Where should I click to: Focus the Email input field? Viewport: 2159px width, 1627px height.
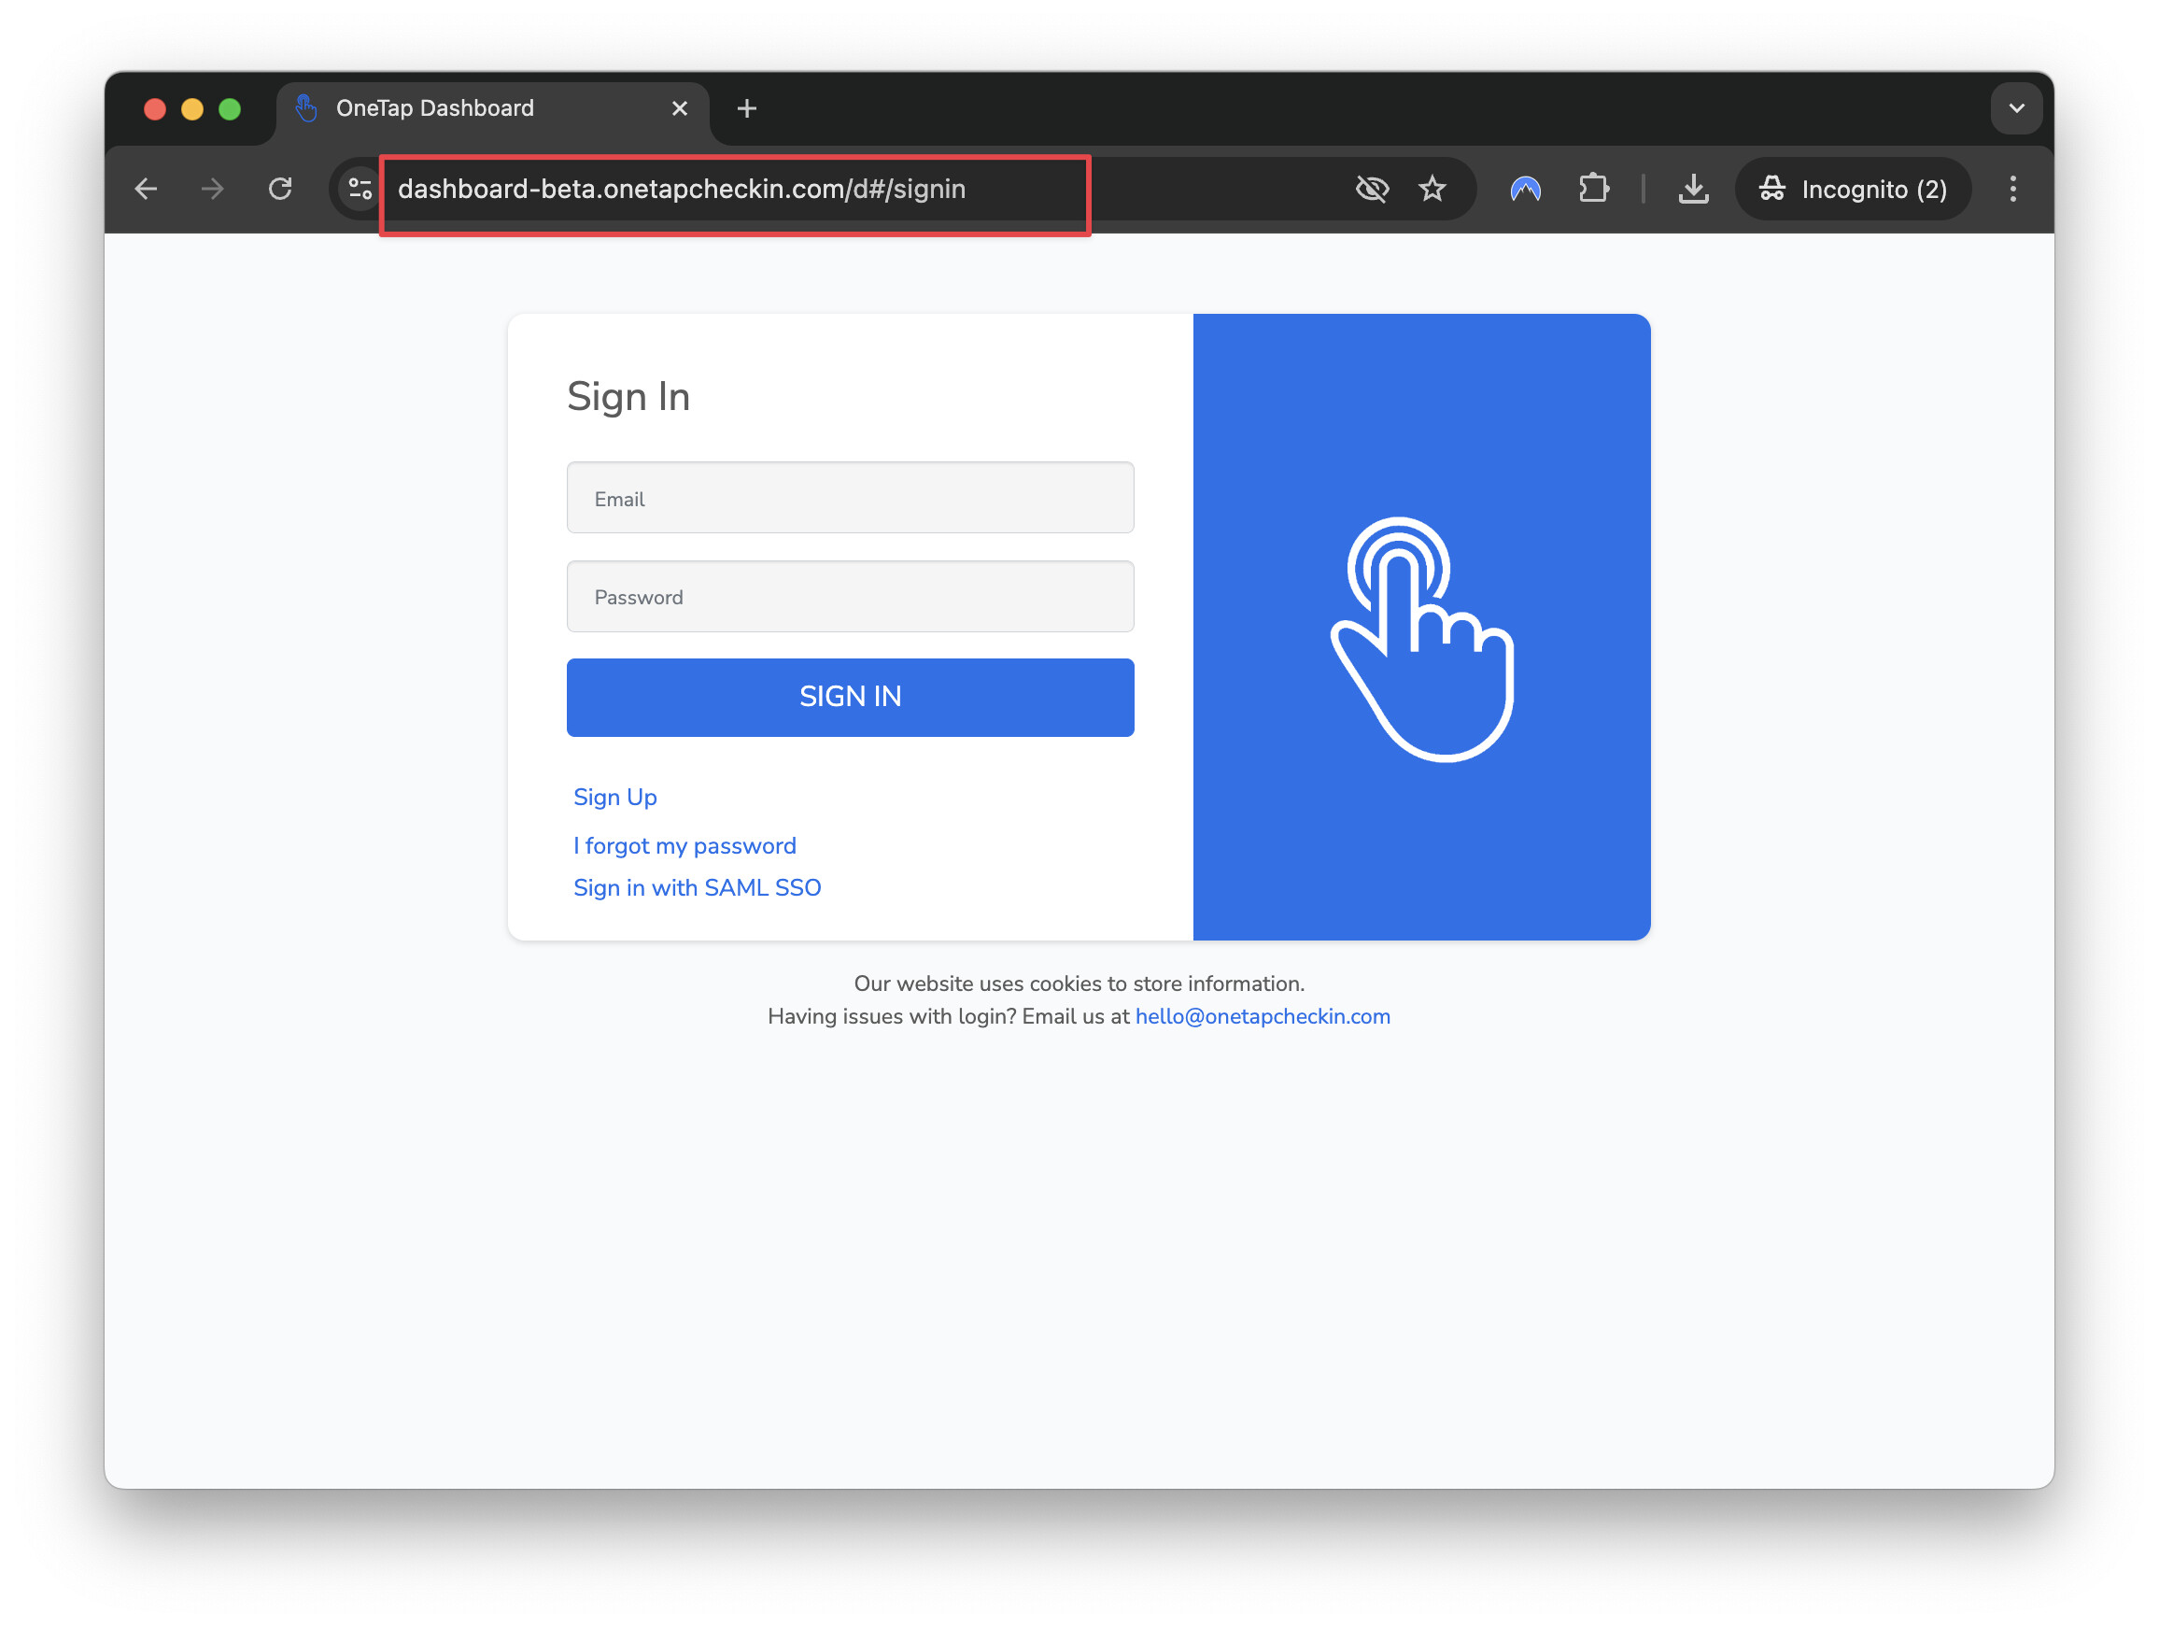pos(850,498)
